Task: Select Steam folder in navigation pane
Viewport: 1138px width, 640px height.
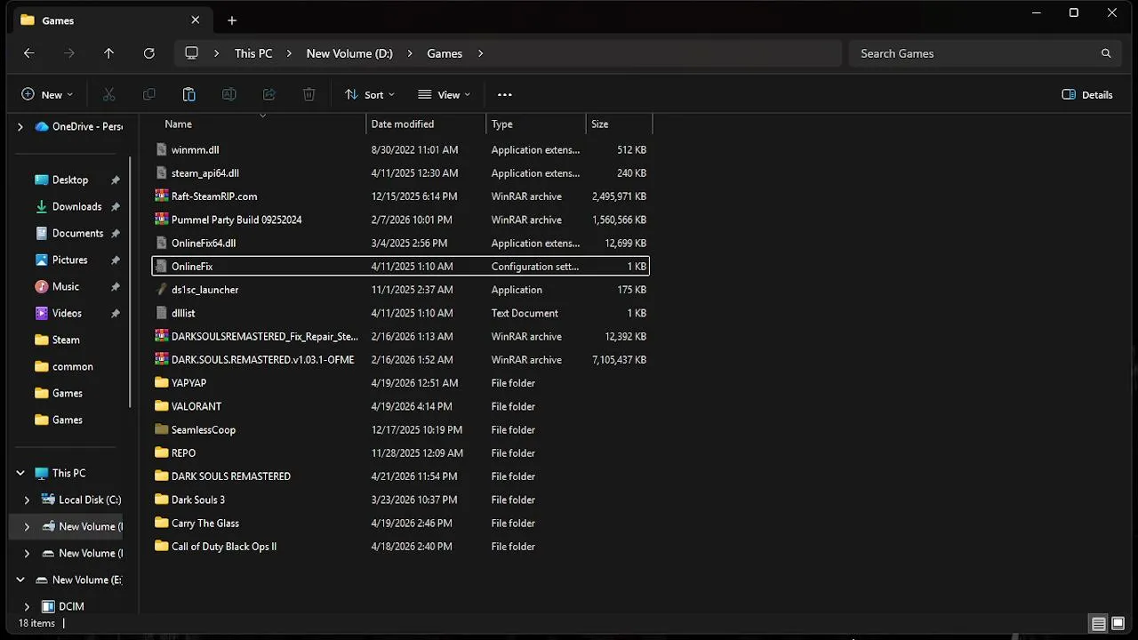Action: click(x=66, y=340)
